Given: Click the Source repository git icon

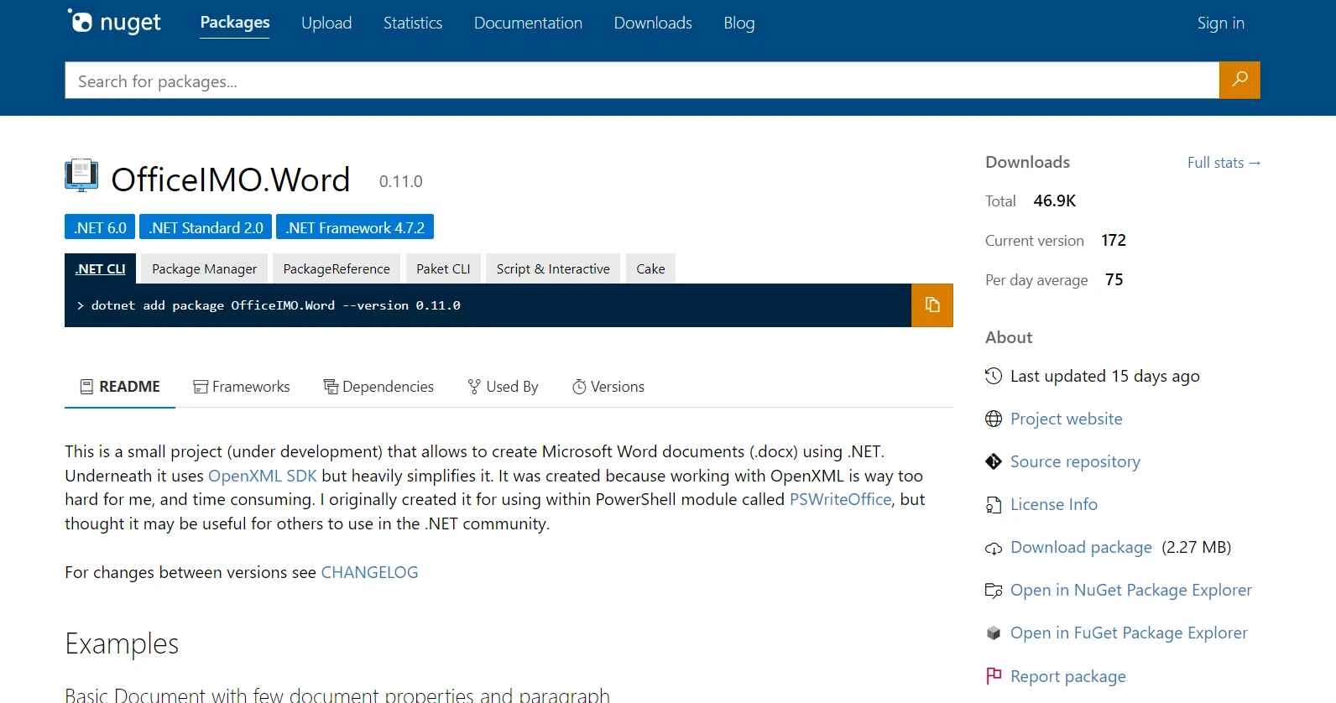Looking at the screenshot, I should 994,461.
